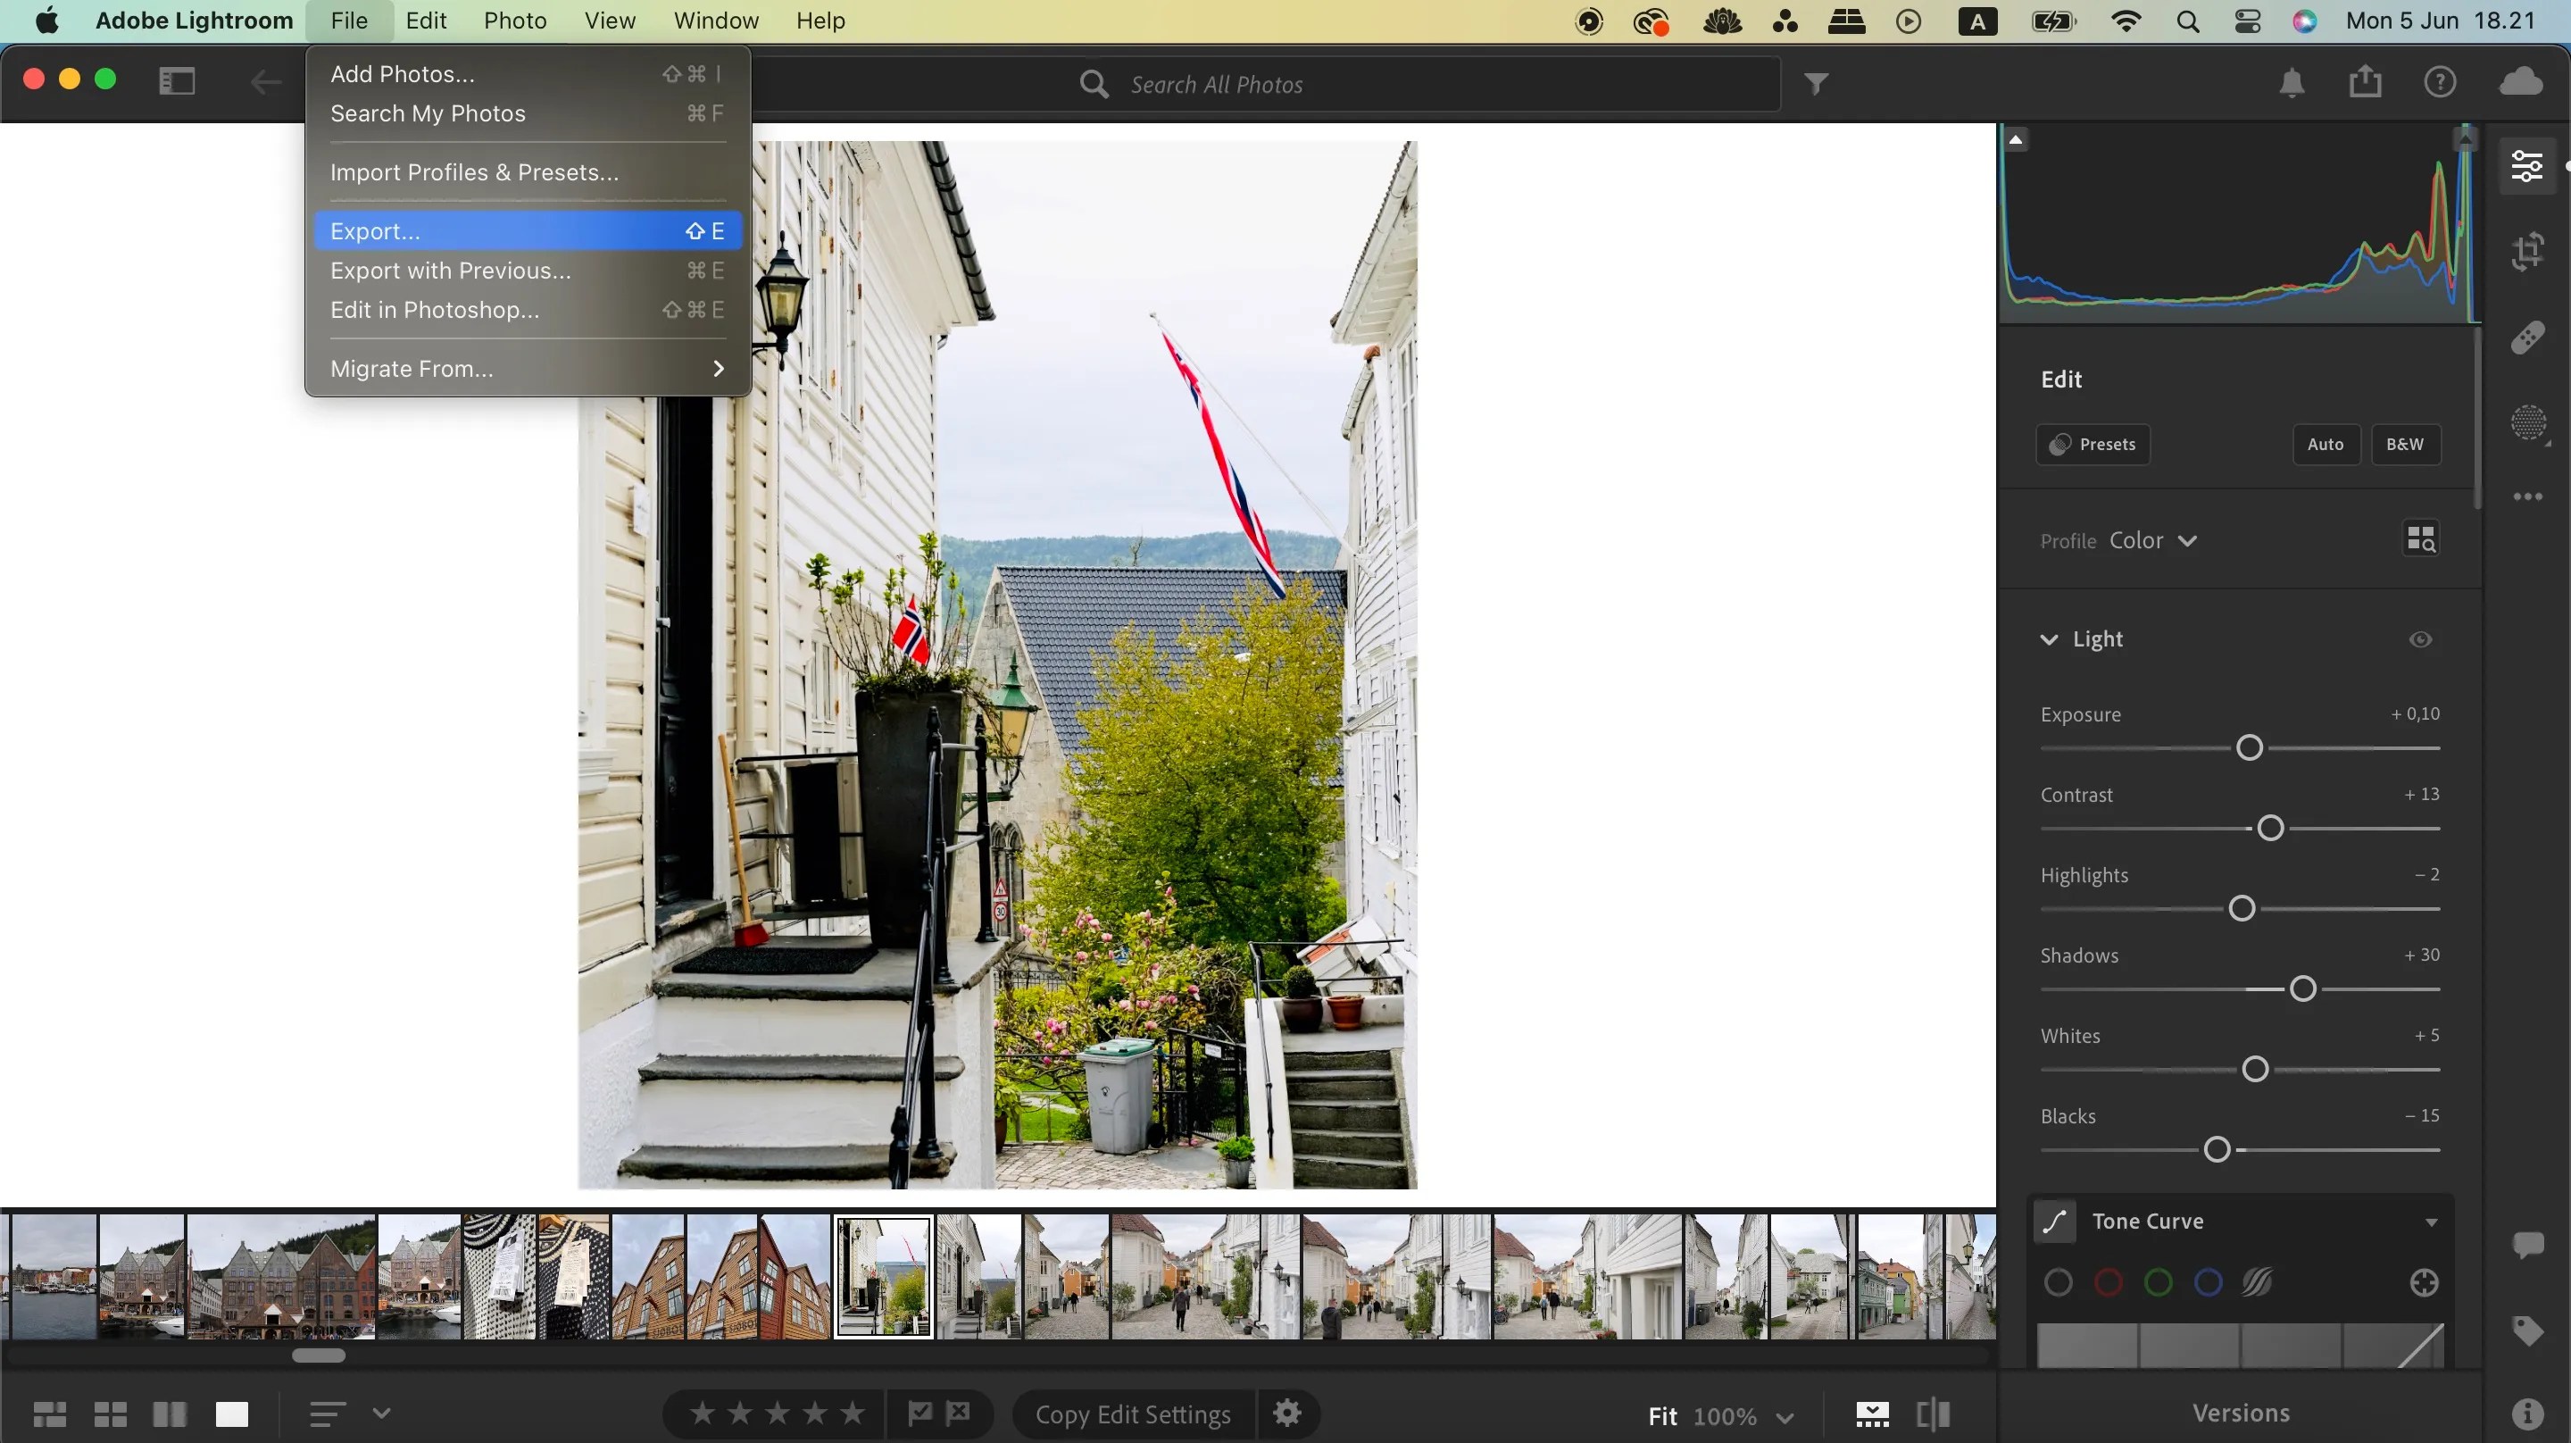Hide the Light panel adjustments with eye toggle
The width and height of the screenshot is (2571, 1443).
coord(2419,639)
